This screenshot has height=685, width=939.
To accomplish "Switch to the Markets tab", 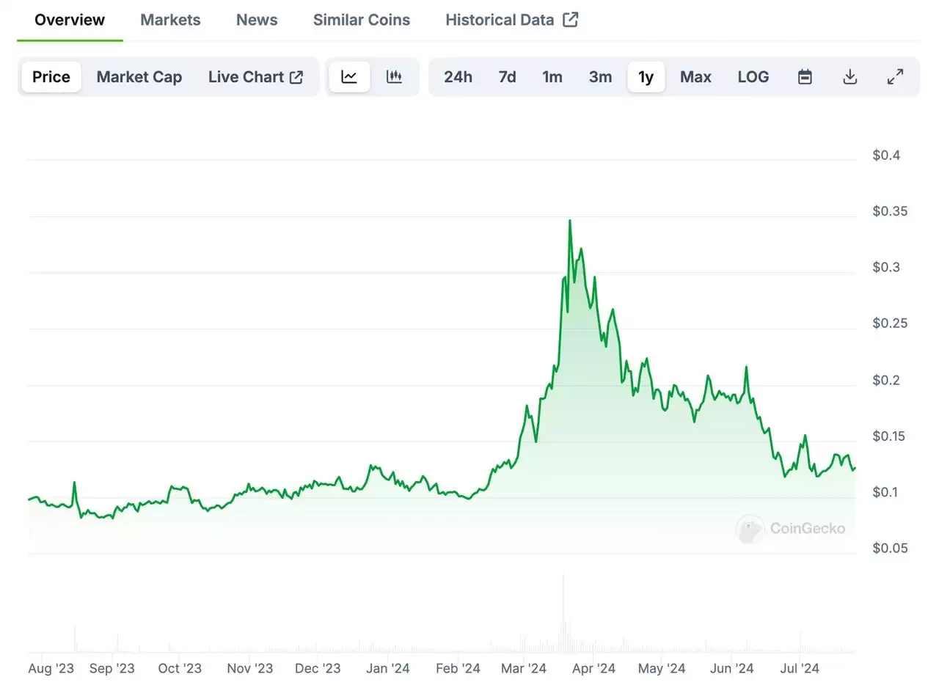I will click(170, 20).
